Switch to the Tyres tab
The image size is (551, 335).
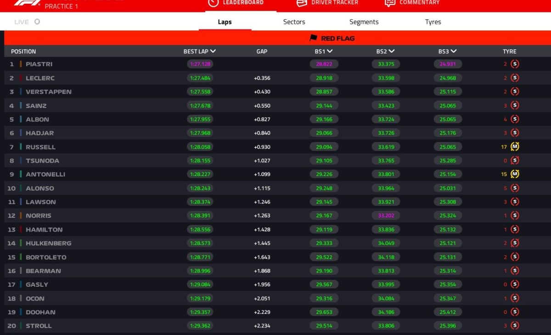tap(433, 22)
